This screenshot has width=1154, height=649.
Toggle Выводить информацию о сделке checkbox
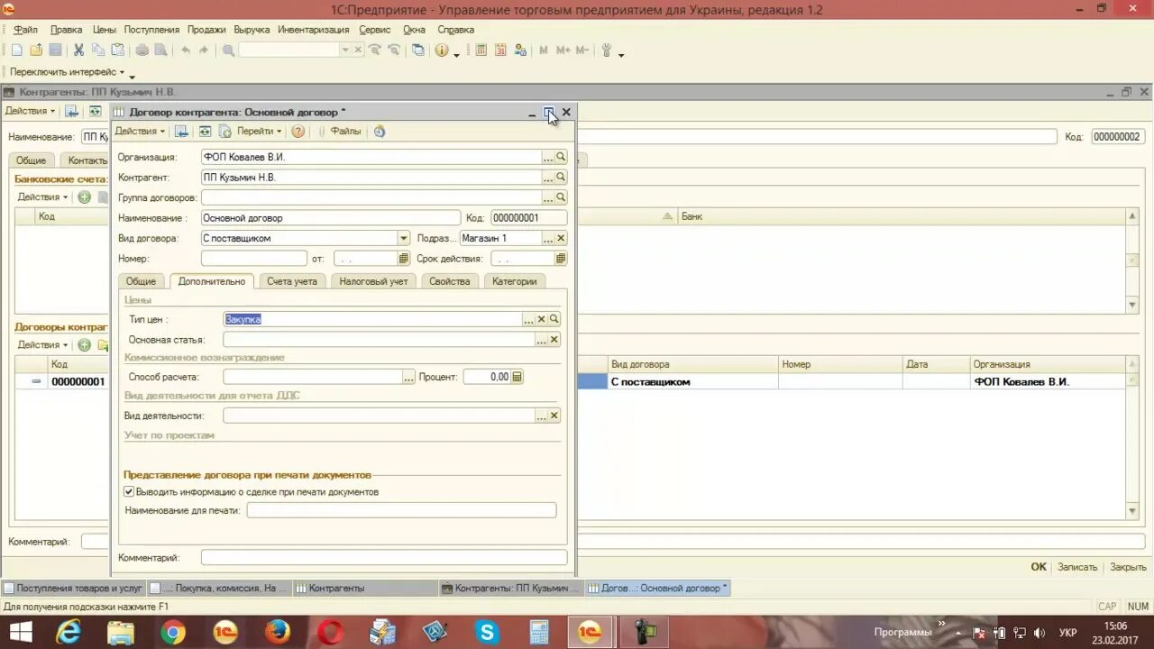(x=129, y=492)
